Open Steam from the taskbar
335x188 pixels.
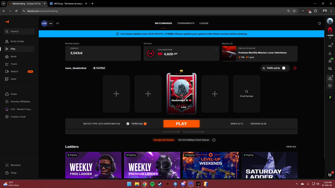[x=160, y=184]
